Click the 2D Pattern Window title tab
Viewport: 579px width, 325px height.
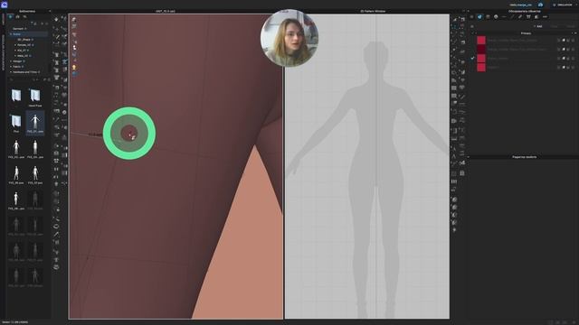tap(373, 12)
